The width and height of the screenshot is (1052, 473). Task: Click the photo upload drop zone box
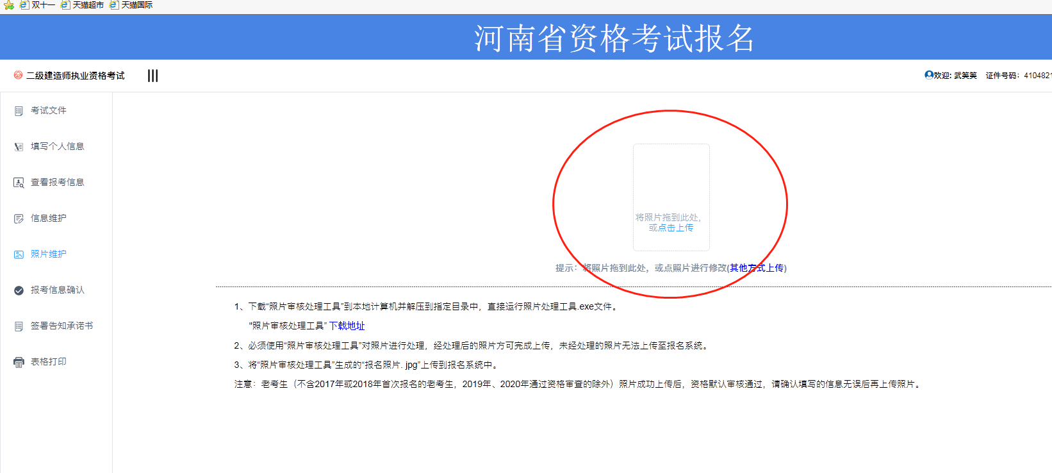tap(671, 186)
